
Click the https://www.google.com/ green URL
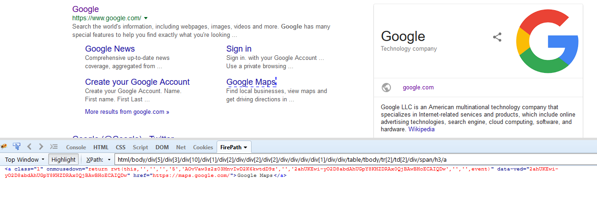pos(107,18)
